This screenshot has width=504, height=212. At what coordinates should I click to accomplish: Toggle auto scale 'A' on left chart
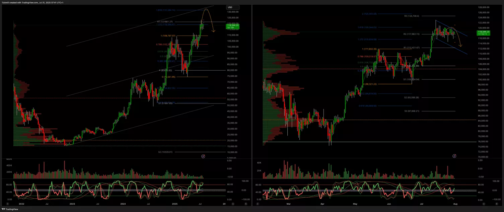pyautogui.click(x=233, y=204)
